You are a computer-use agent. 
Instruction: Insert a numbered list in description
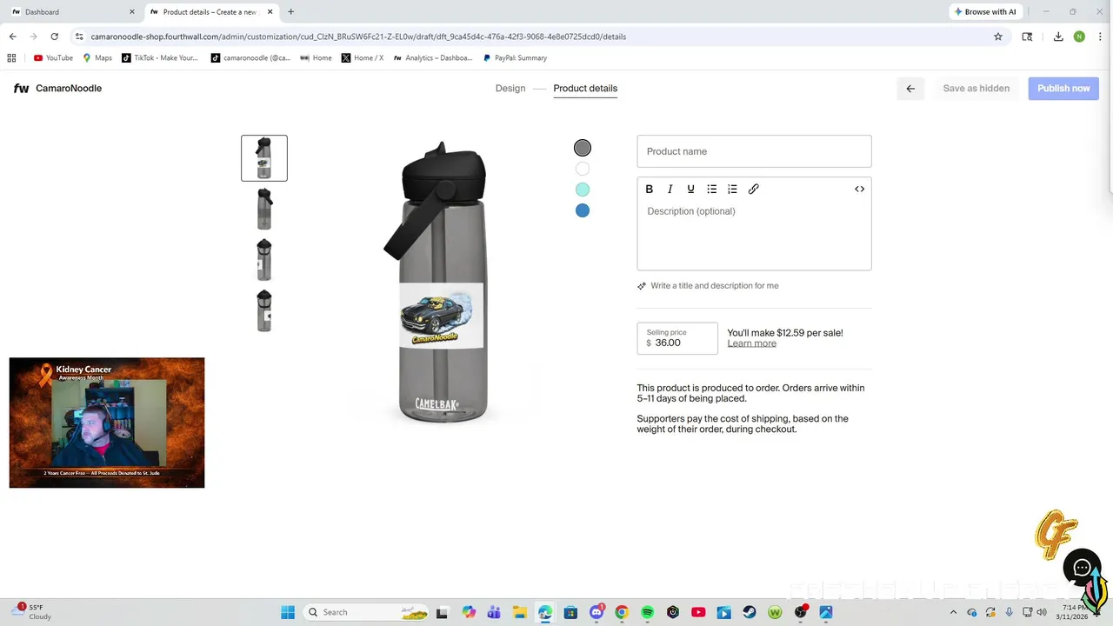click(732, 189)
